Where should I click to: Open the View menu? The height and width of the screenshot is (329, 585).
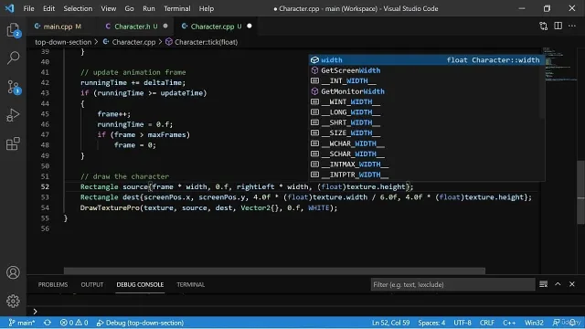tap(109, 8)
